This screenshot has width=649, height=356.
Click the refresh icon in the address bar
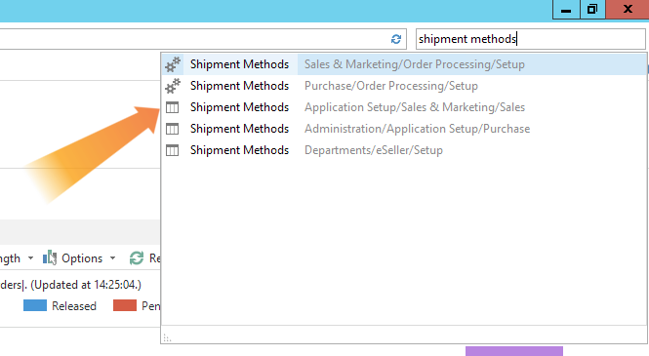click(396, 39)
